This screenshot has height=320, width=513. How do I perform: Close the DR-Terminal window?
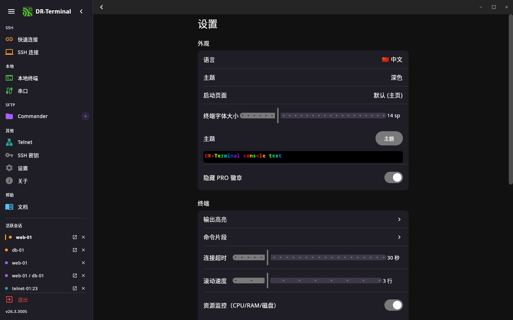(x=507, y=7)
